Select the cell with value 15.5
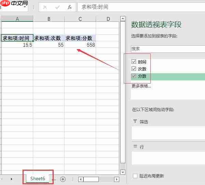Image resolution: width=205 pixels, height=185 pixels. 17,45
